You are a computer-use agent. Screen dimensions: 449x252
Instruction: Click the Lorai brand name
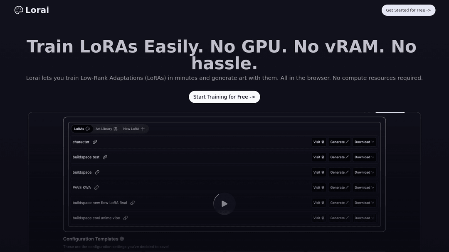(37, 10)
